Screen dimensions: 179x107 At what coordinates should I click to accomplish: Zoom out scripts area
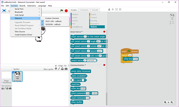pos(165,102)
